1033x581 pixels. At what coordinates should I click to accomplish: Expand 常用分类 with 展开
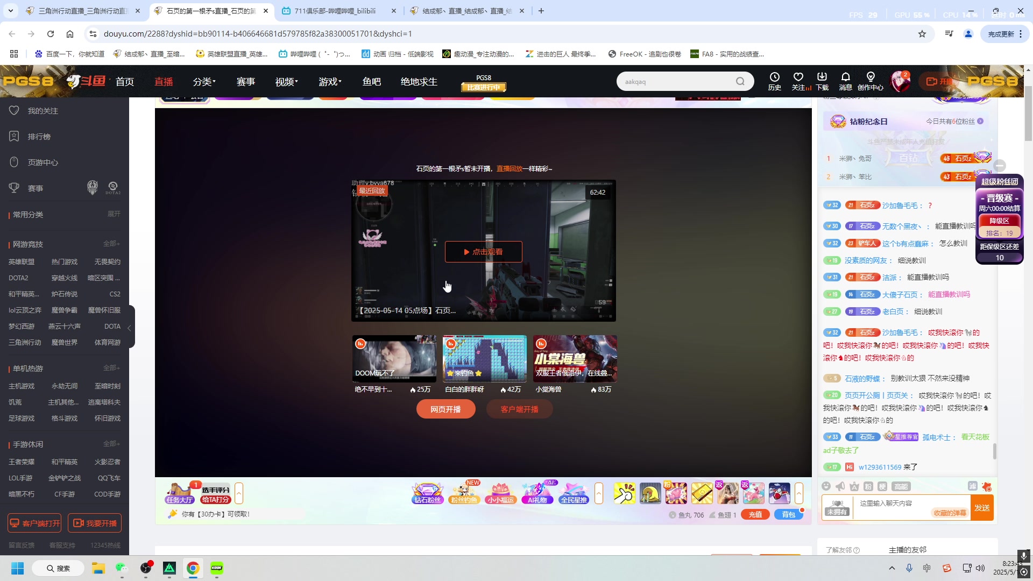(x=114, y=214)
